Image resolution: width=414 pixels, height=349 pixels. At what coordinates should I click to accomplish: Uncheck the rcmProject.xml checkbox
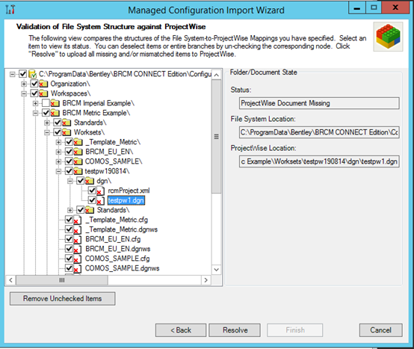click(x=92, y=191)
